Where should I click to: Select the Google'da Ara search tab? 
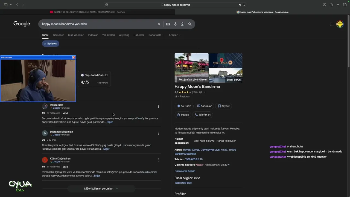pos(262,12)
